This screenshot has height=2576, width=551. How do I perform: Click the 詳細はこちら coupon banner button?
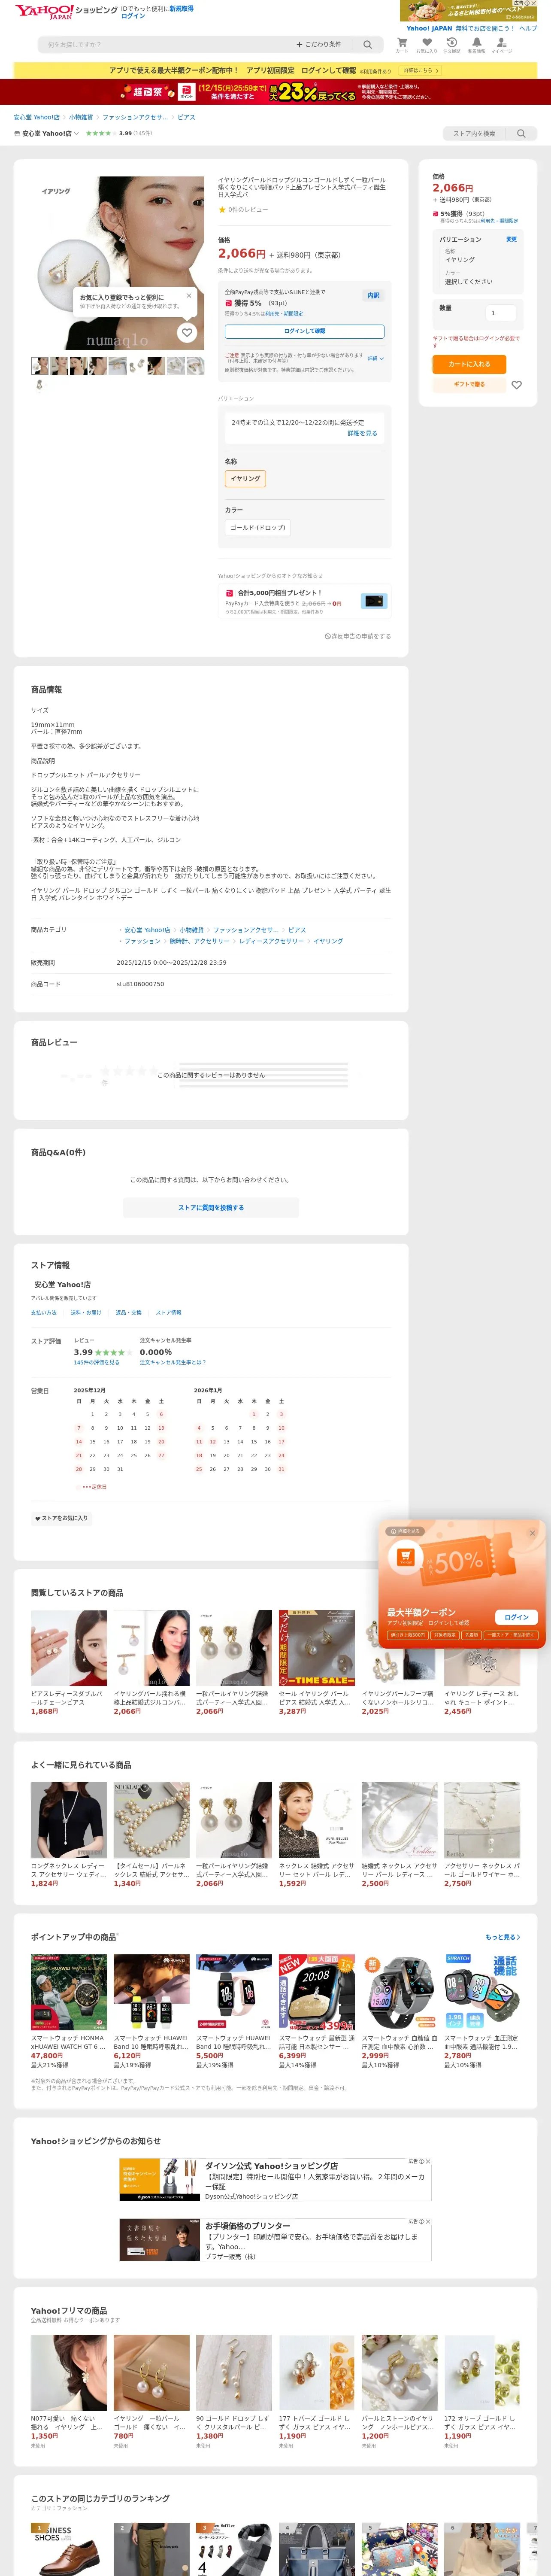click(420, 71)
